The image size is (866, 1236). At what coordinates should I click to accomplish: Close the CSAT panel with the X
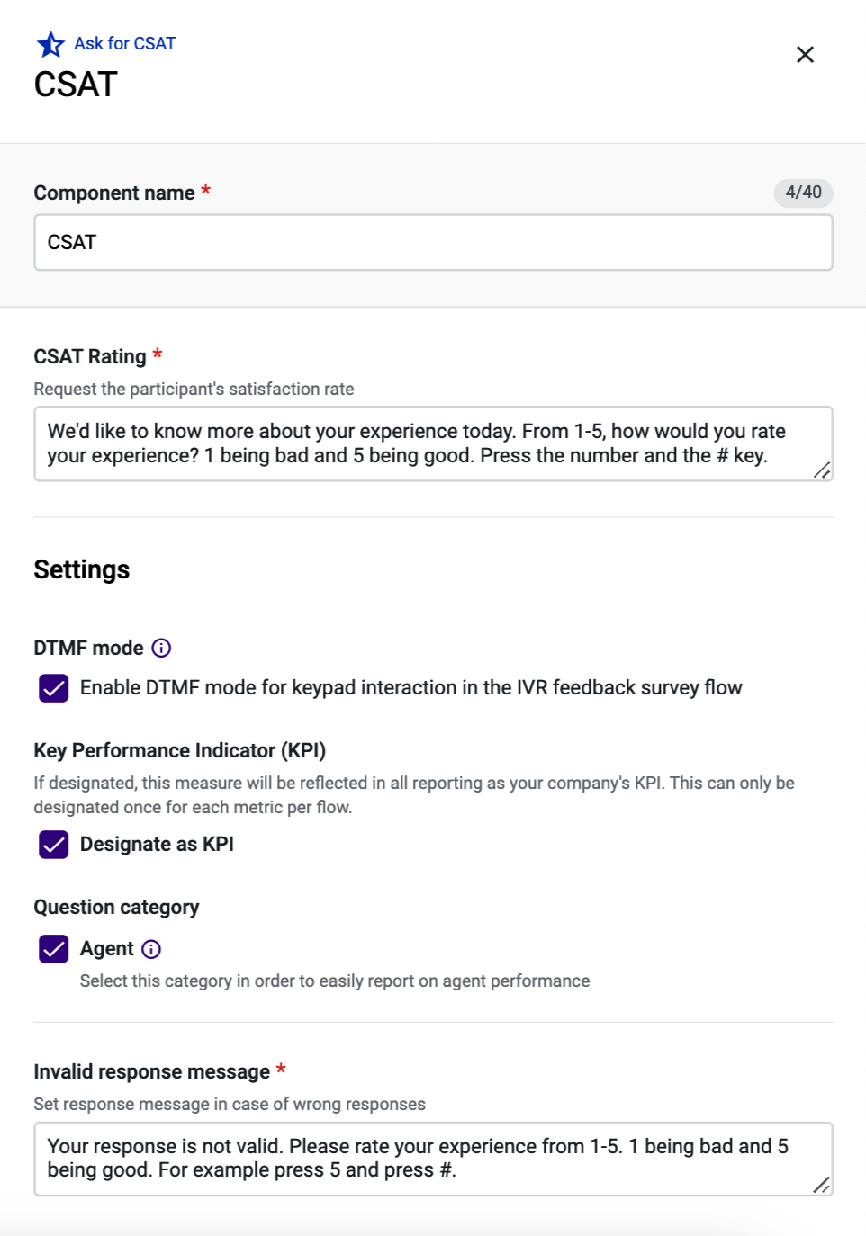pos(805,55)
